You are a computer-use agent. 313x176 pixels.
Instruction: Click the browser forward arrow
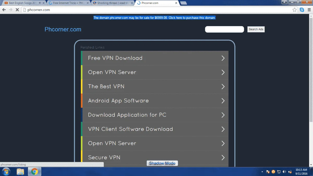click(x=10, y=10)
